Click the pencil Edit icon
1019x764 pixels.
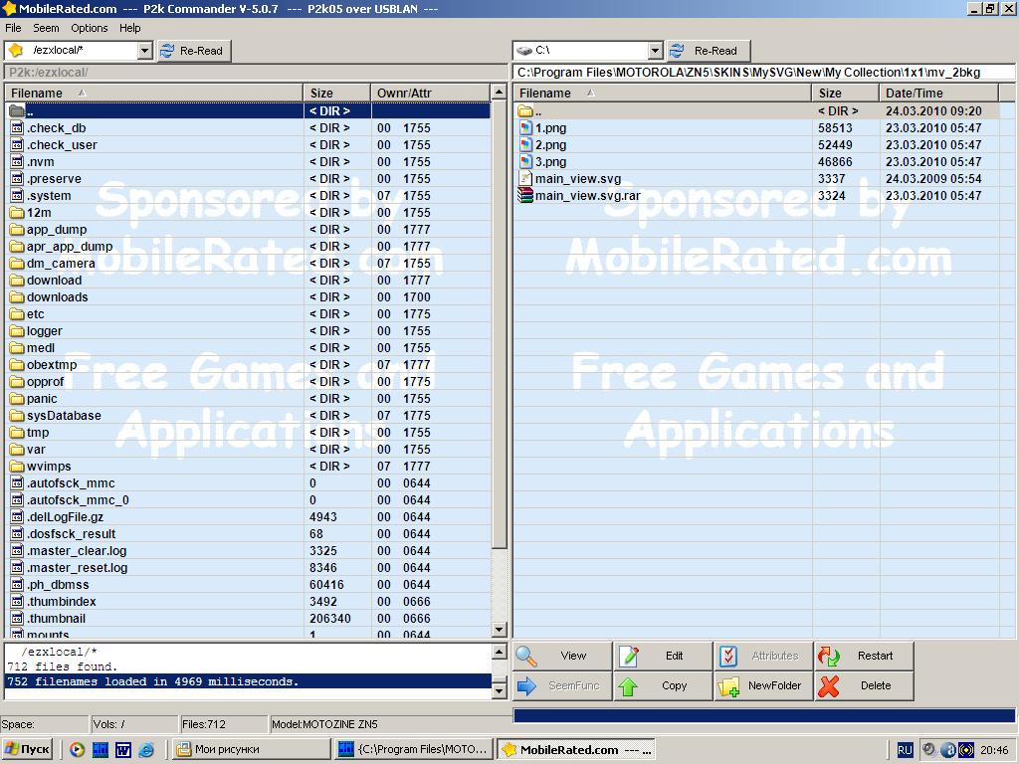coord(629,657)
